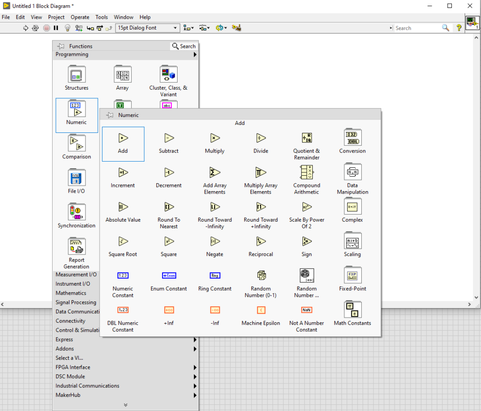Expand the Programming category arrow

195,54
